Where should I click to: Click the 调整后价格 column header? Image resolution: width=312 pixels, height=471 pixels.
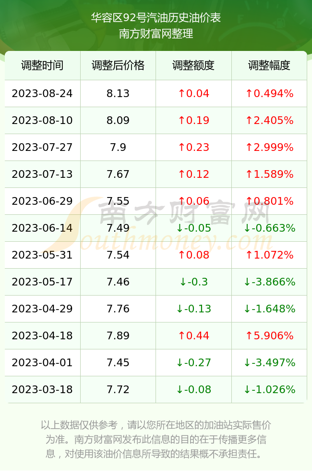click(x=118, y=65)
